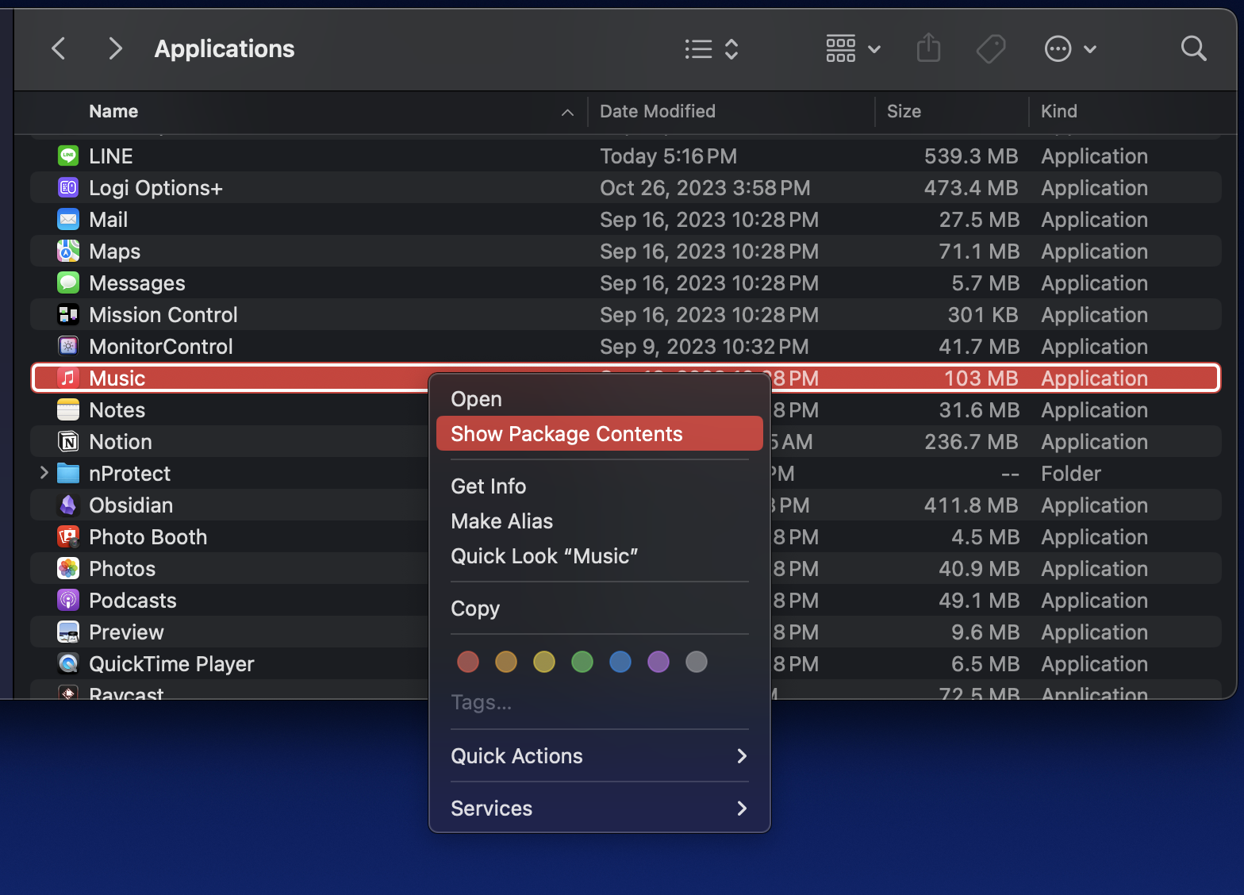Select the Mission Control app icon
Screen dimensions: 1244x895
point(68,314)
